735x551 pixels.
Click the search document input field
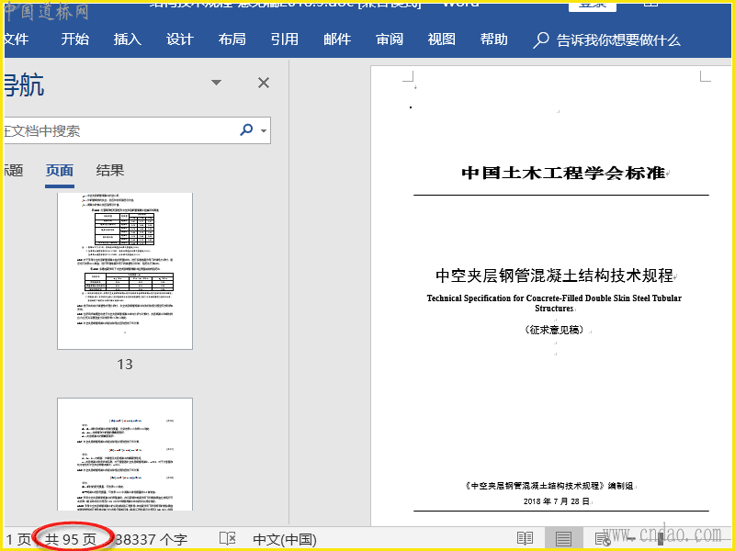(x=119, y=130)
